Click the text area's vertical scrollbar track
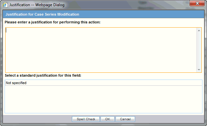Image resolution: width=207 pixels, height=126 pixels. [199, 50]
